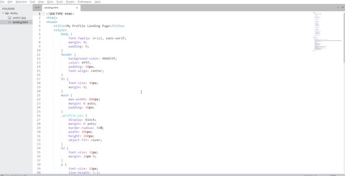345x176 pixels.
Task: Open the Selection menu
Action: point(21,2)
